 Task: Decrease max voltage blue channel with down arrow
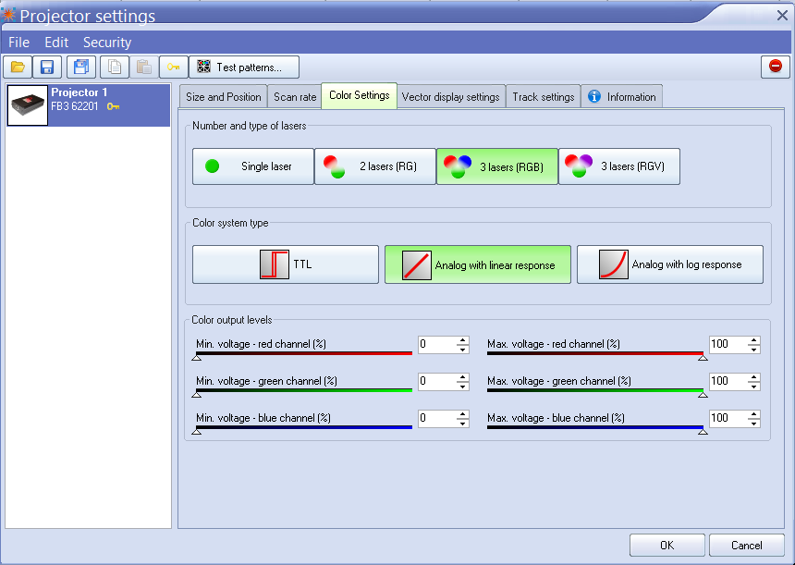coord(754,423)
